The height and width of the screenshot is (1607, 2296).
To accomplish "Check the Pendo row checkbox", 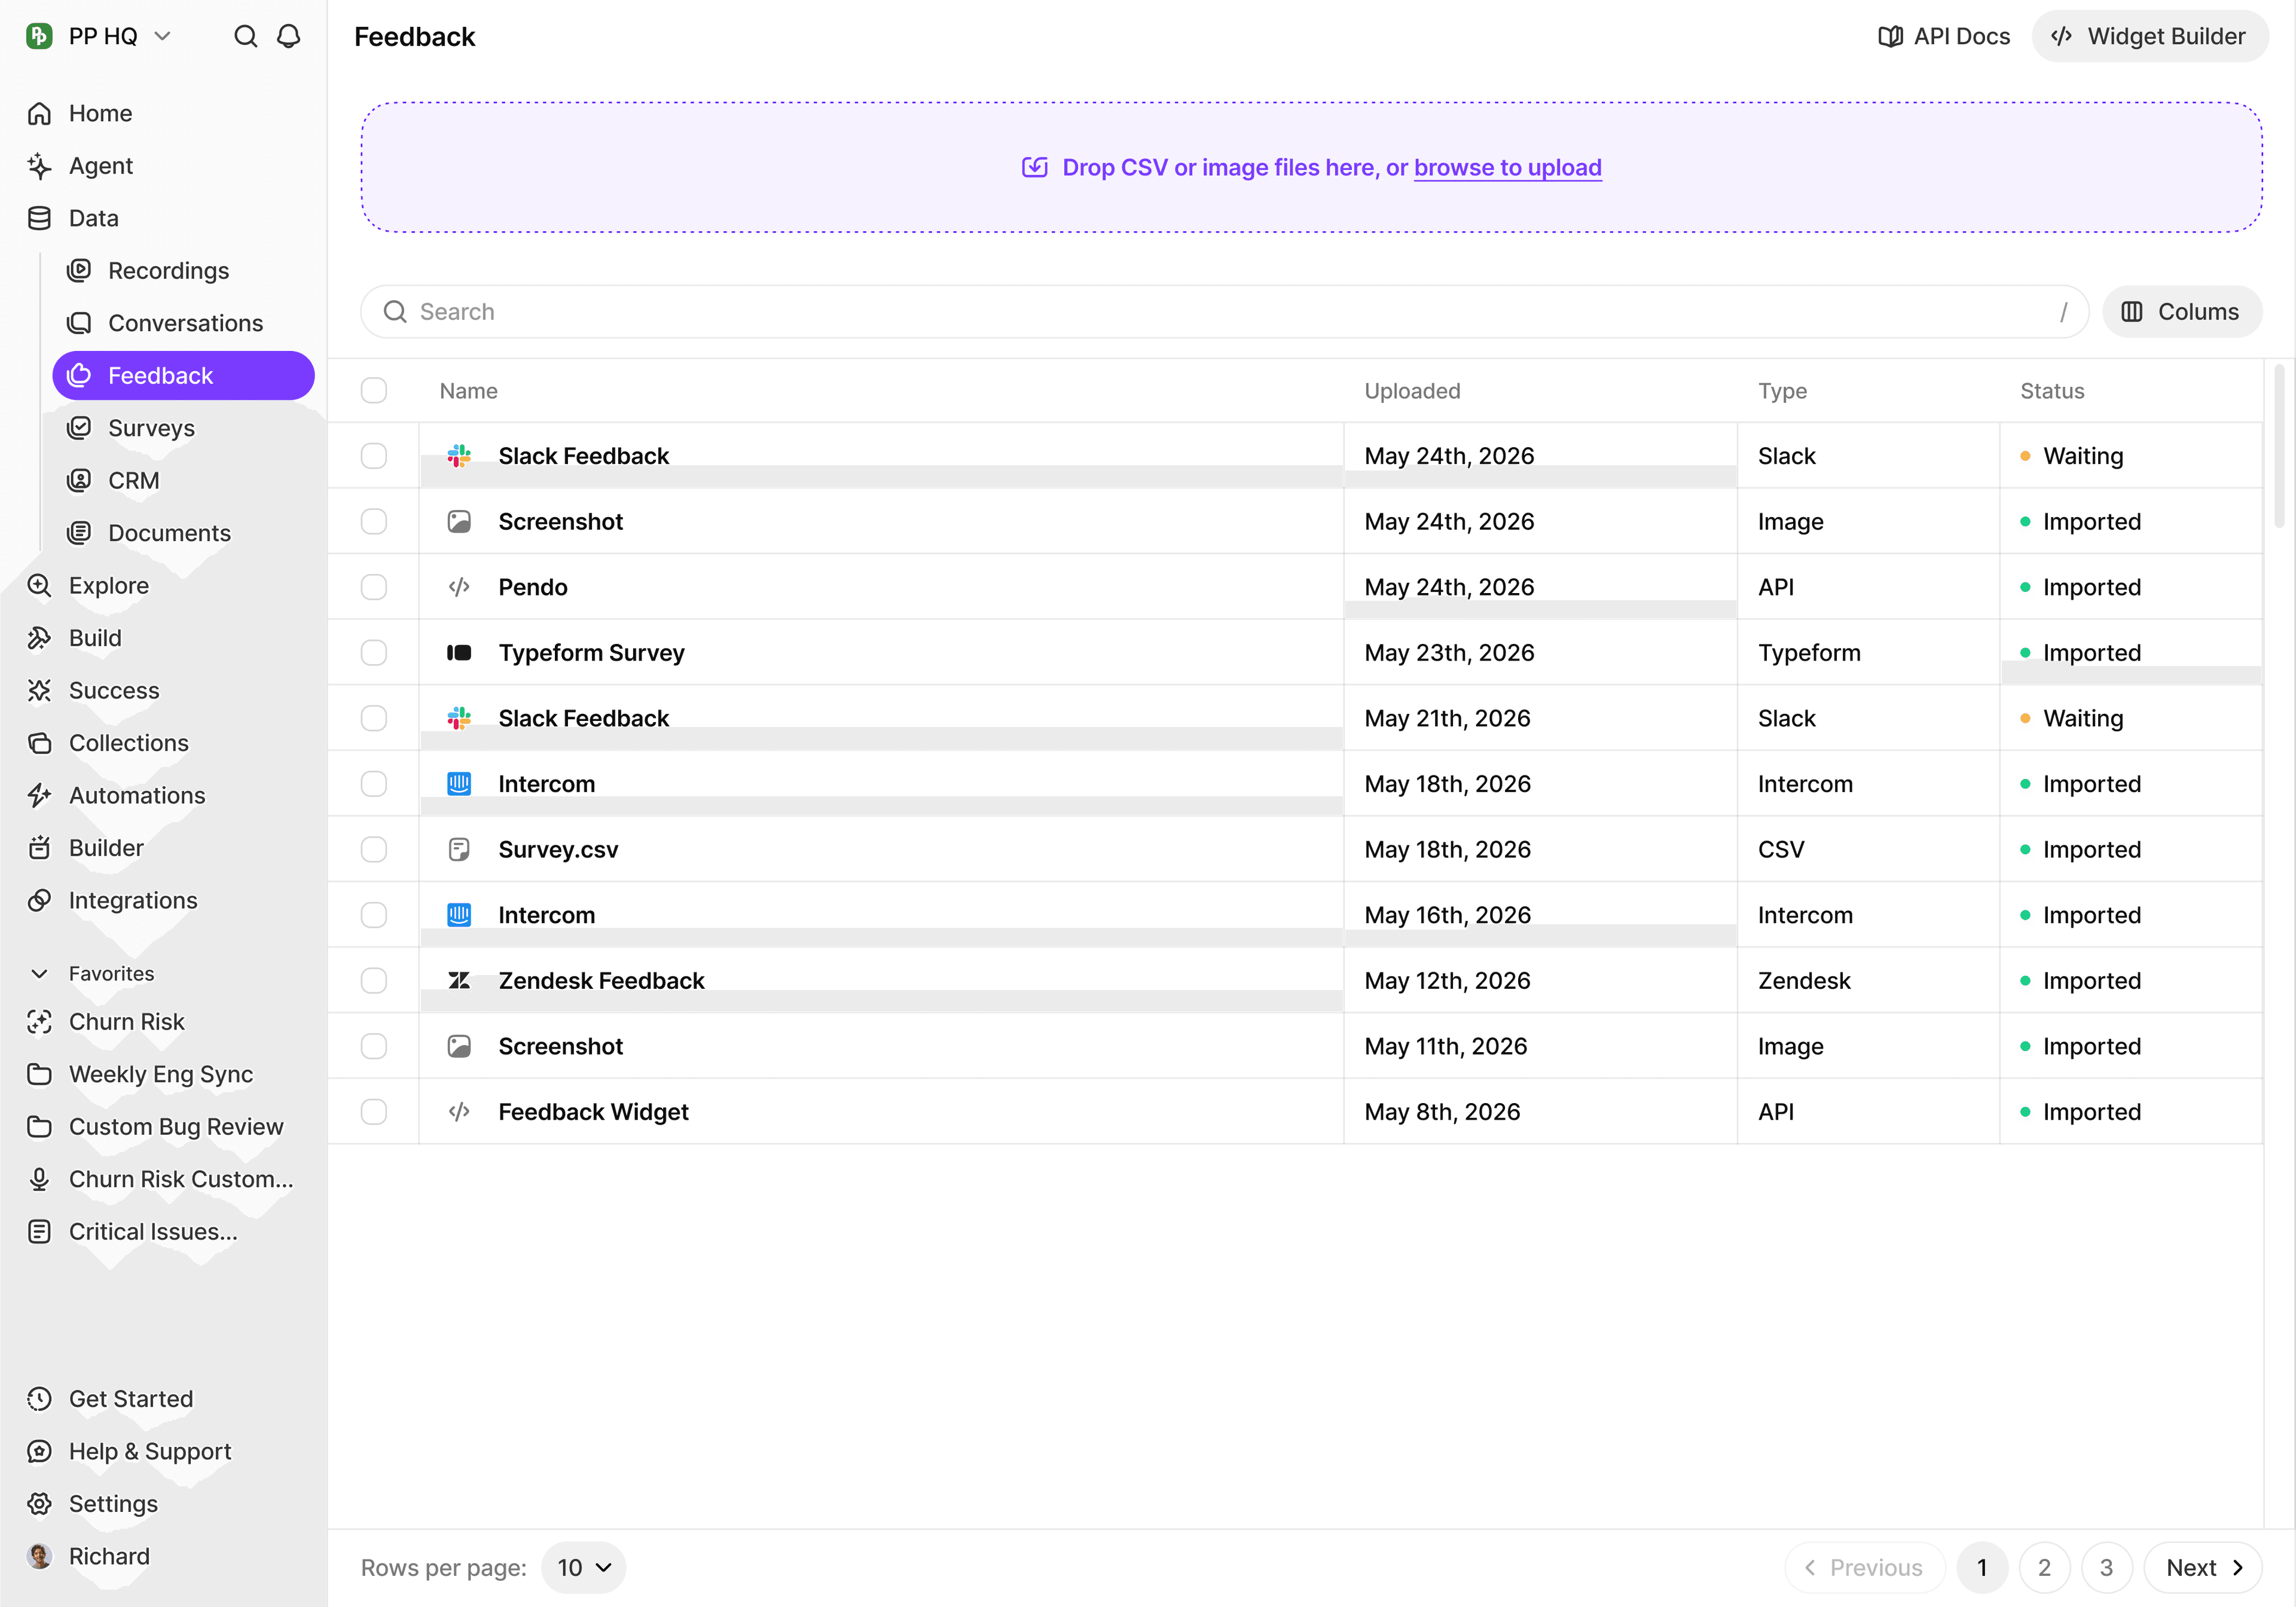I will pos(374,587).
